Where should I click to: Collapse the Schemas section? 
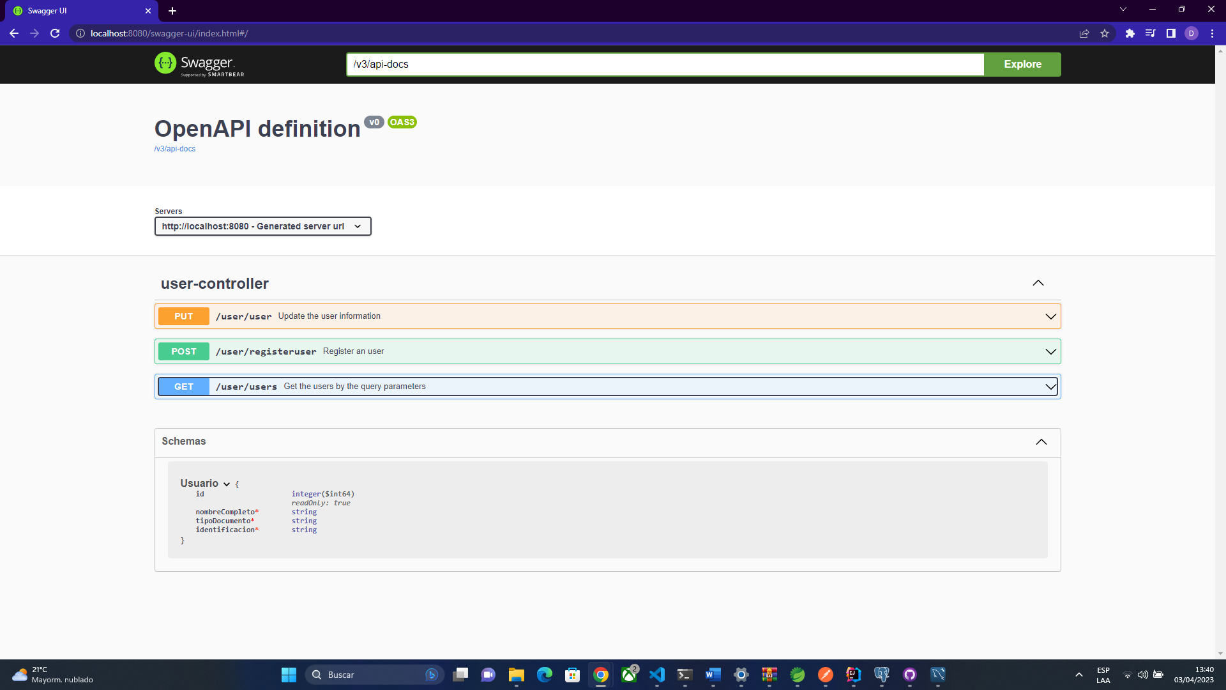click(1041, 441)
